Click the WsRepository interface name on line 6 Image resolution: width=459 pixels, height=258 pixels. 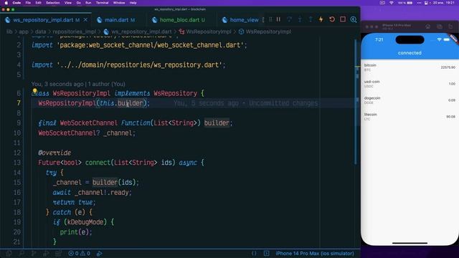click(175, 93)
